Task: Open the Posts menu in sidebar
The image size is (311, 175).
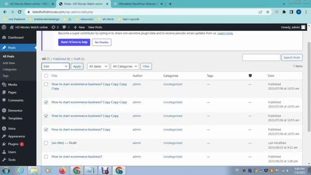Action: click(18, 48)
